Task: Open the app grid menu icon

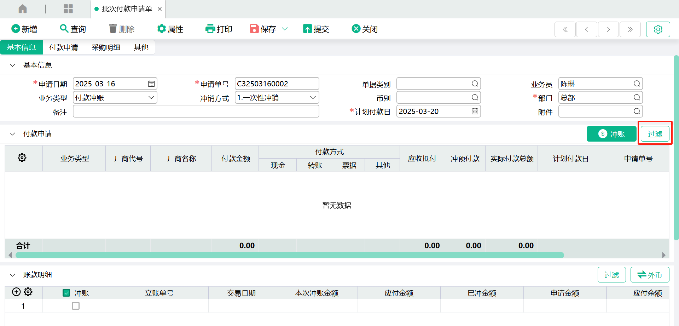Action: coord(68,9)
